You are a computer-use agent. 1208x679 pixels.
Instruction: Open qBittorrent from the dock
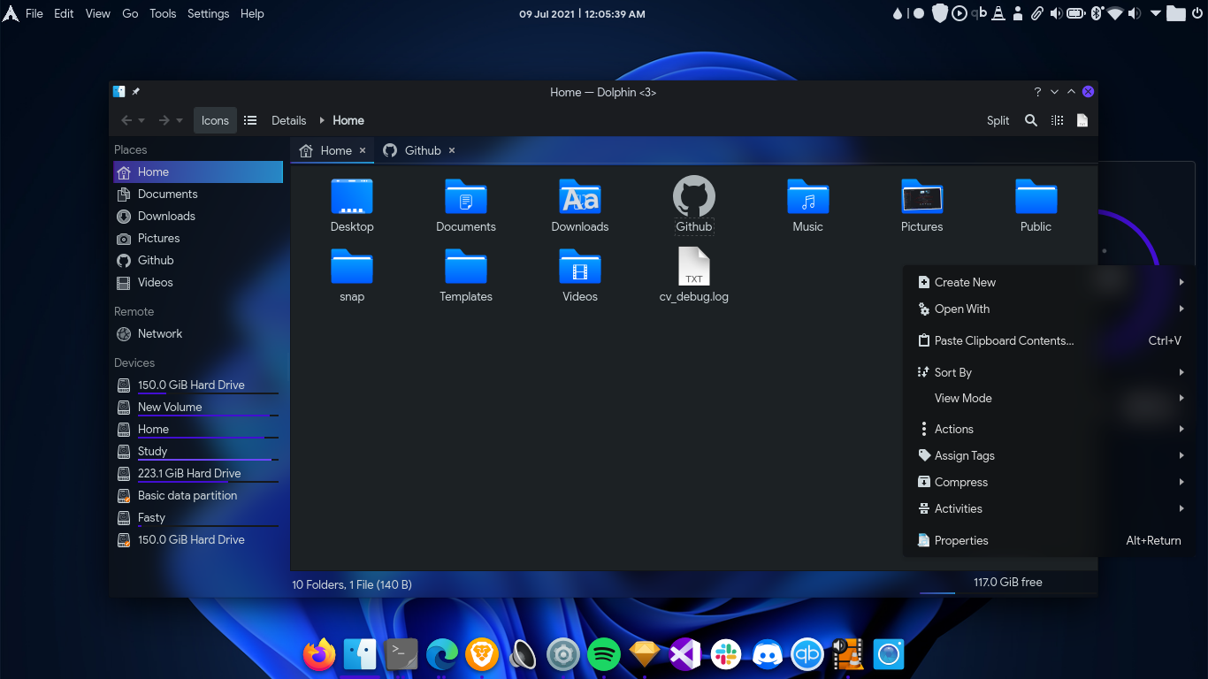[807, 654]
